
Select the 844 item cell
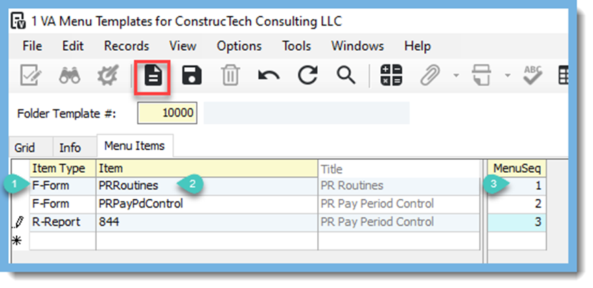(207, 222)
